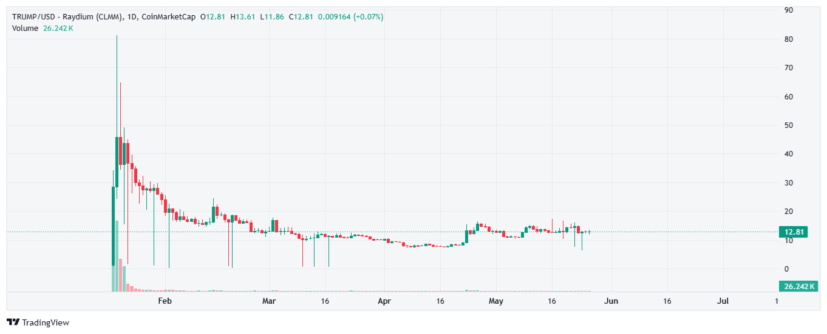Click the Mar label on time axis
The height and width of the screenshot is (334, 827).
[x=269, y=301]
